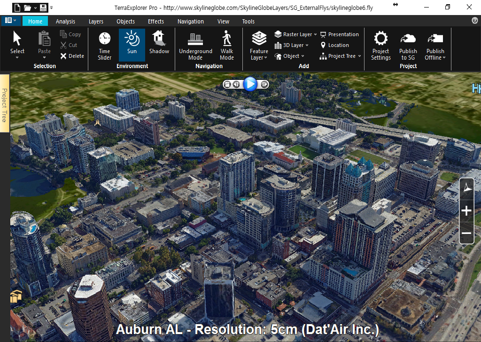Add a Location with the pin button
The image size is (481, 342).
coord(334,45)
